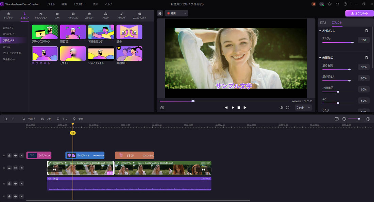This screenshot has width=374, height=202.
Task: Open the mail messages icon
Action: coord(337,4)
